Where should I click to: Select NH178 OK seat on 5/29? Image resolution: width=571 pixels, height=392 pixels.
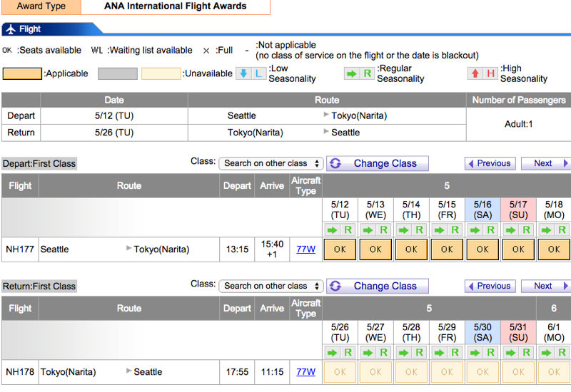pos(447,372)
